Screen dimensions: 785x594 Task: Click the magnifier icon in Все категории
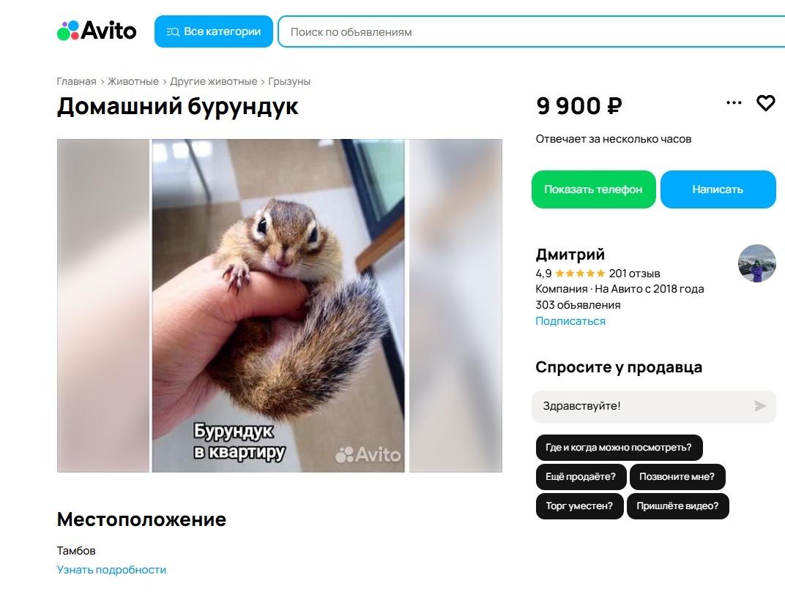tap(171, 31)
